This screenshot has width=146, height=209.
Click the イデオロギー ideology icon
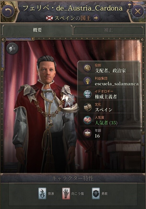87,94
